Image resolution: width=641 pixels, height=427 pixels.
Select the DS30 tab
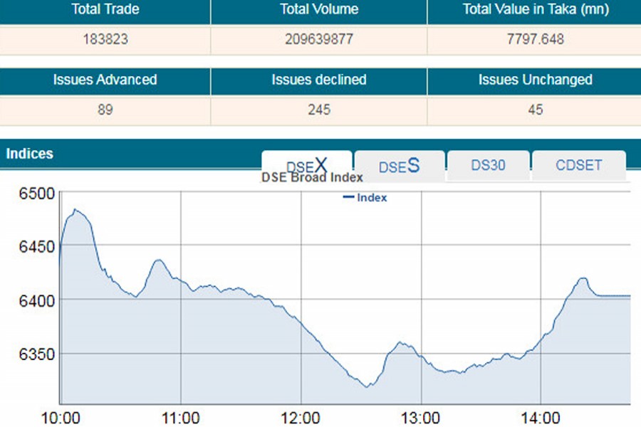coord(488,165)
